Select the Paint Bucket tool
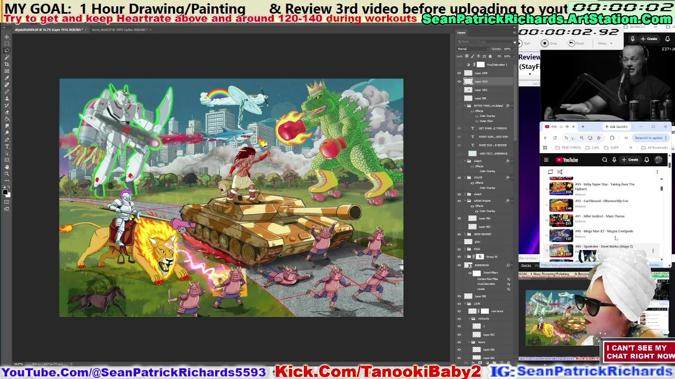Screen dimensions: 675x379 click(x=7, y=118)
